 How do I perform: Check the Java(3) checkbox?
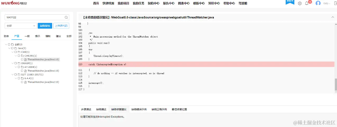(x=12, y=48)
